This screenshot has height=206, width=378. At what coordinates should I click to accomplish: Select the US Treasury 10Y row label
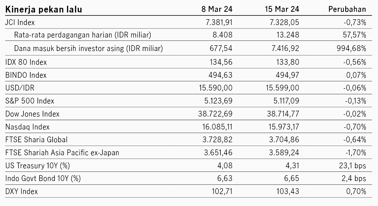point(37,165)
